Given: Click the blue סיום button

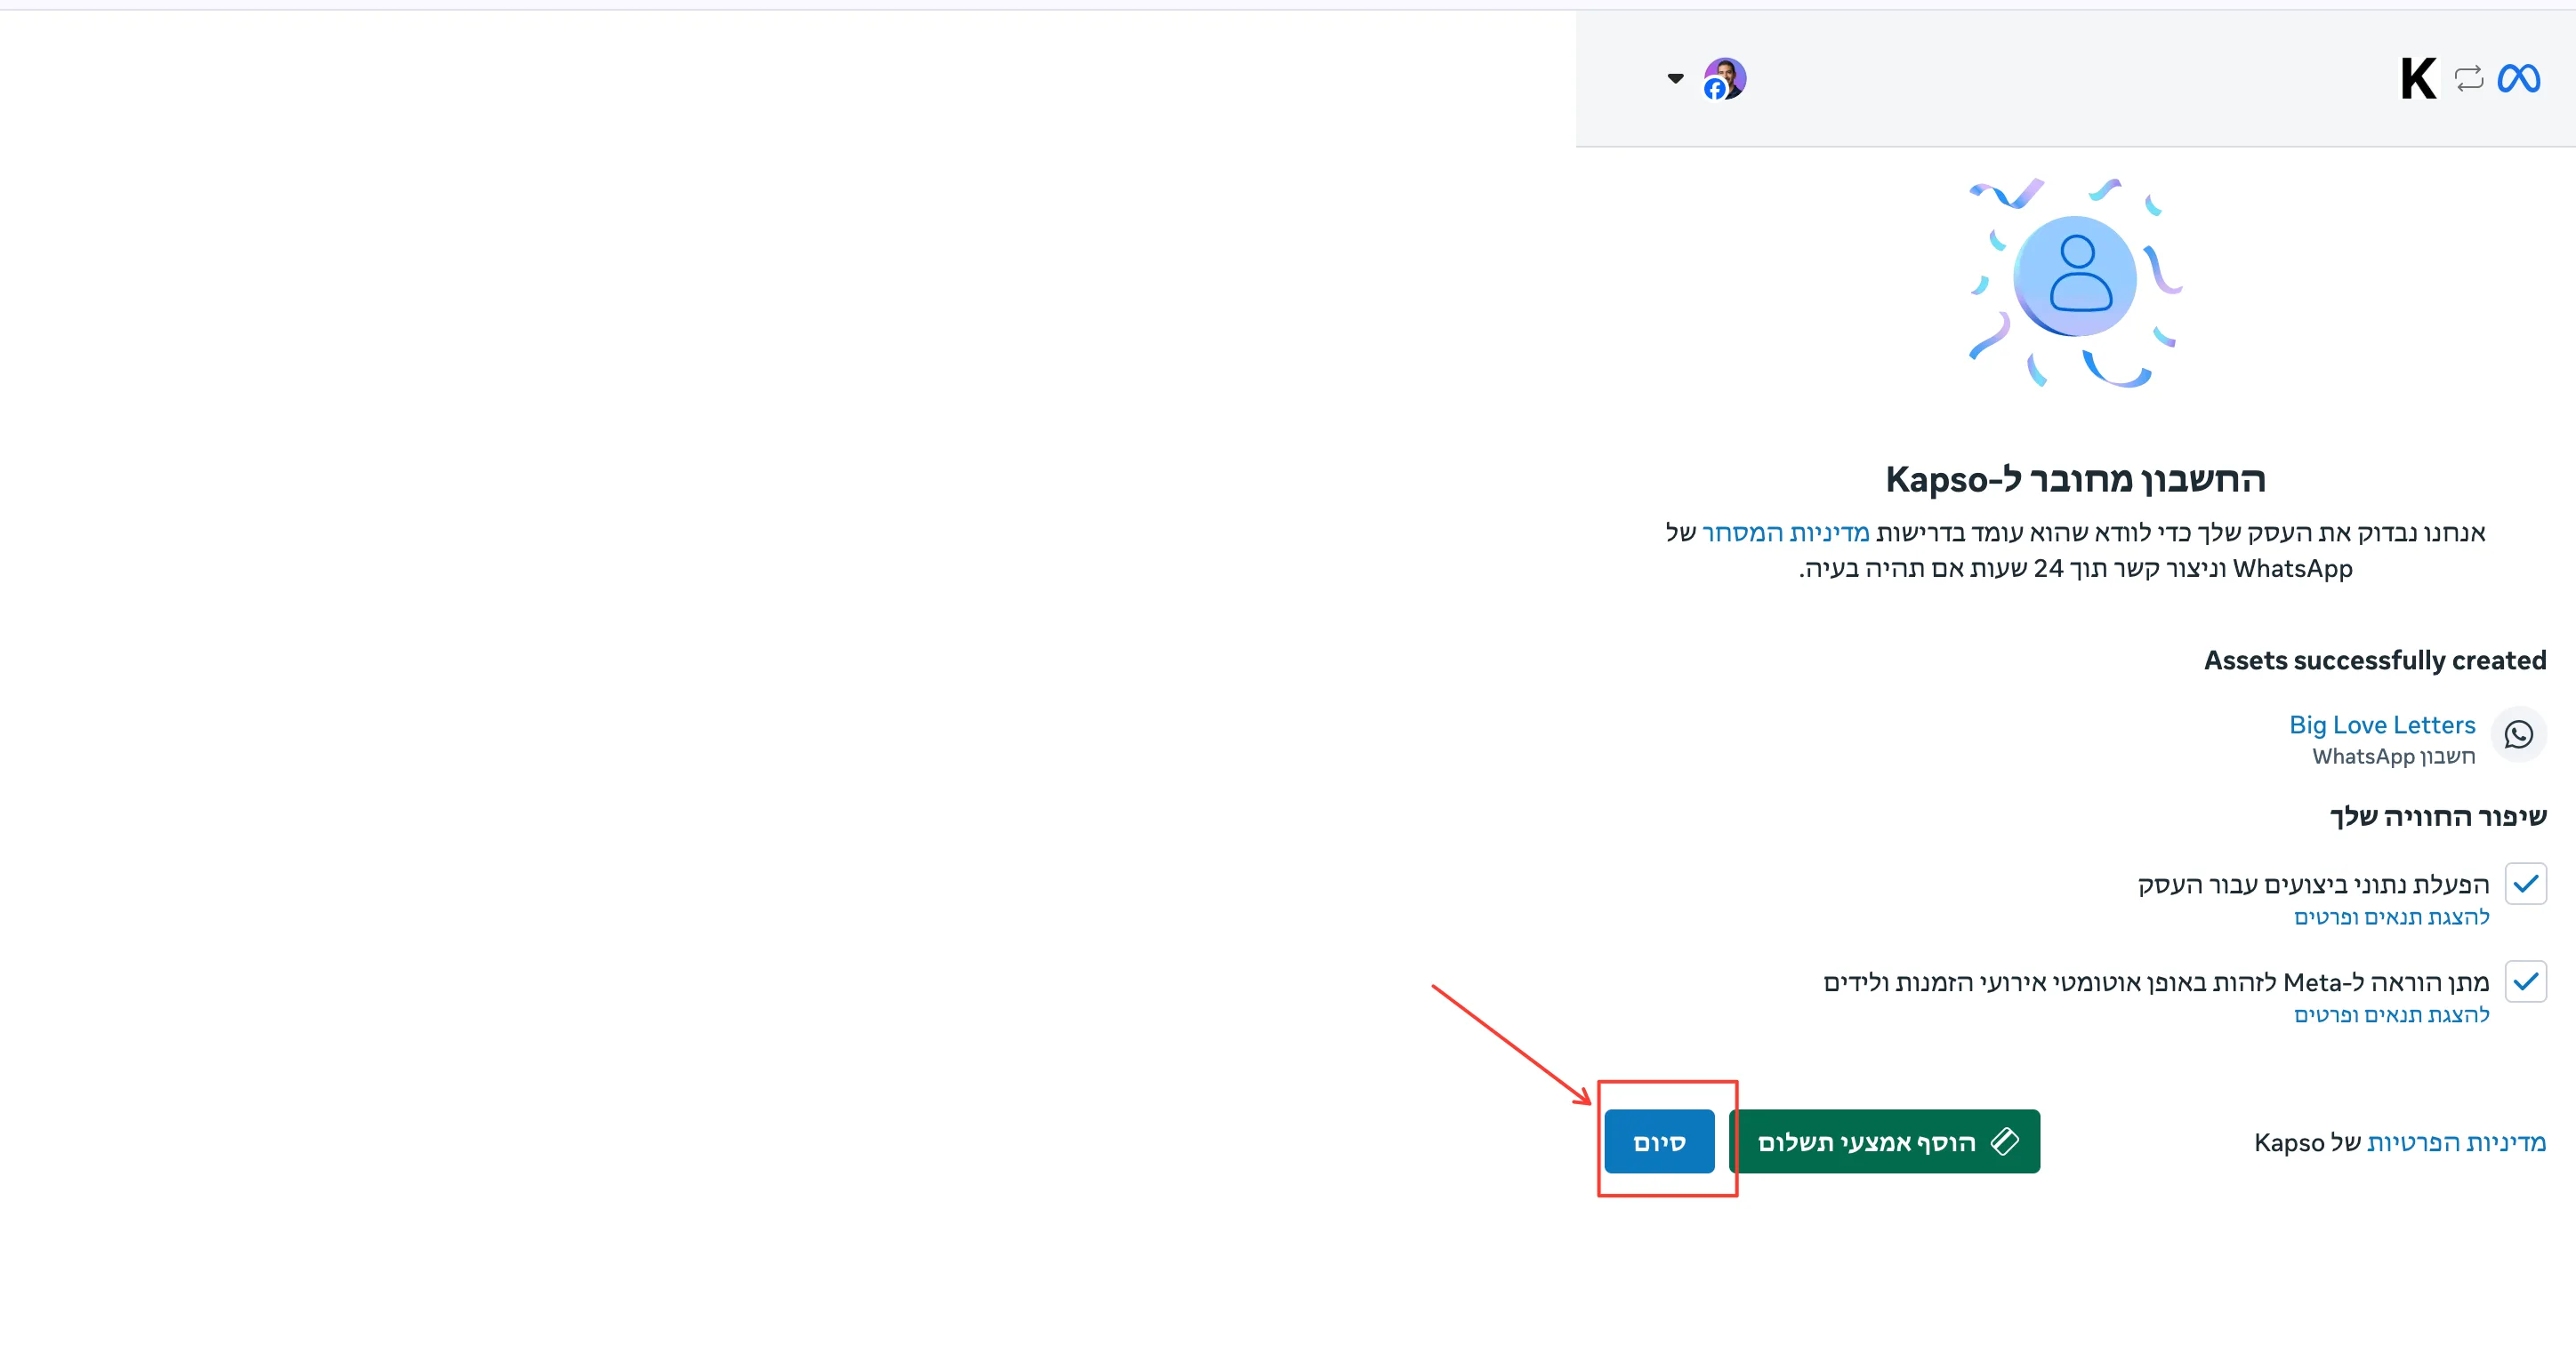Looking at the screenshot, I should pyautogui.click(x=1659, y=1141).
